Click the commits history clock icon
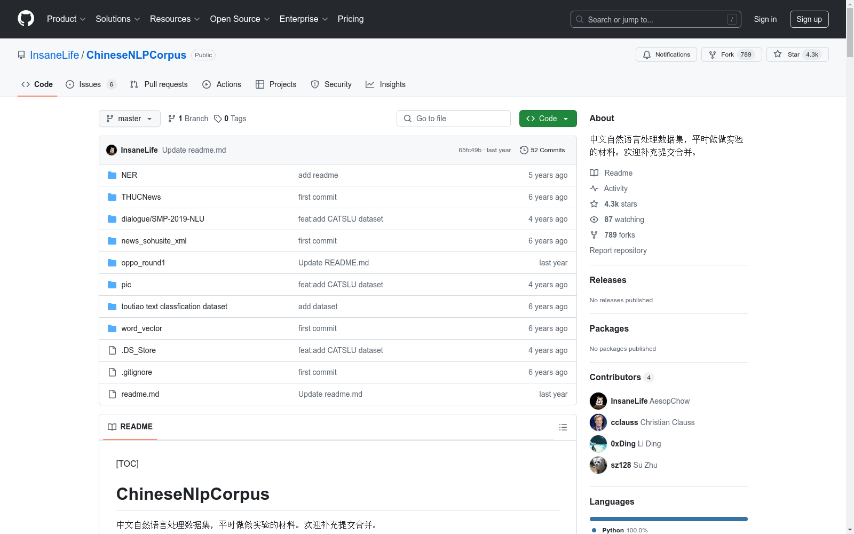 (524, 150)
